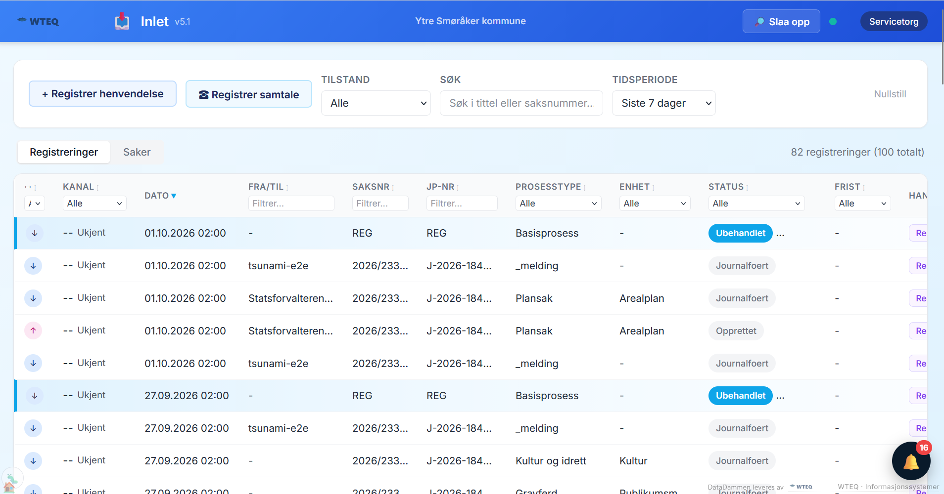Screen dimensions: 944x494
Task: Click the pink outgoing arrow on Opprettet row
Action: (33, 330)
